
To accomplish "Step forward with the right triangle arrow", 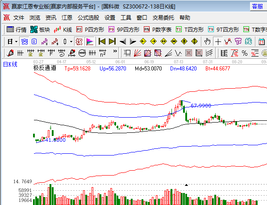I will (x=133, y=41).
